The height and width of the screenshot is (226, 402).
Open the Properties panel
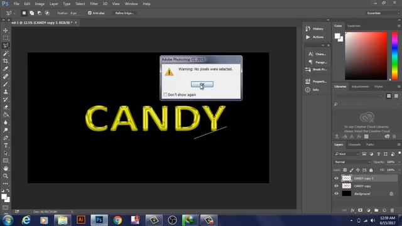point(316,81)
